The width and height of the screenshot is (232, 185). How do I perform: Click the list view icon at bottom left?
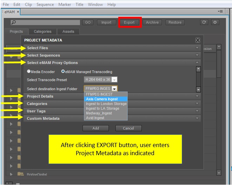coord(9,183)
